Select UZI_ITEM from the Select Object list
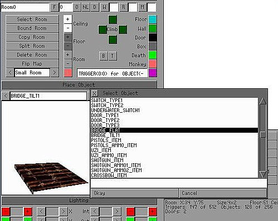 point(174,150)
